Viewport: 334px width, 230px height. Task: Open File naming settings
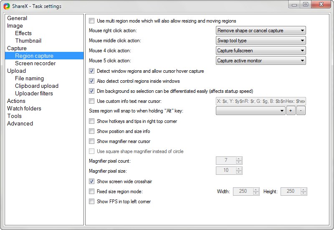coord(29,78)
